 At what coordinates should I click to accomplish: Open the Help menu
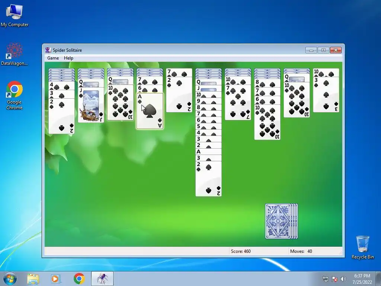[68, 58]
